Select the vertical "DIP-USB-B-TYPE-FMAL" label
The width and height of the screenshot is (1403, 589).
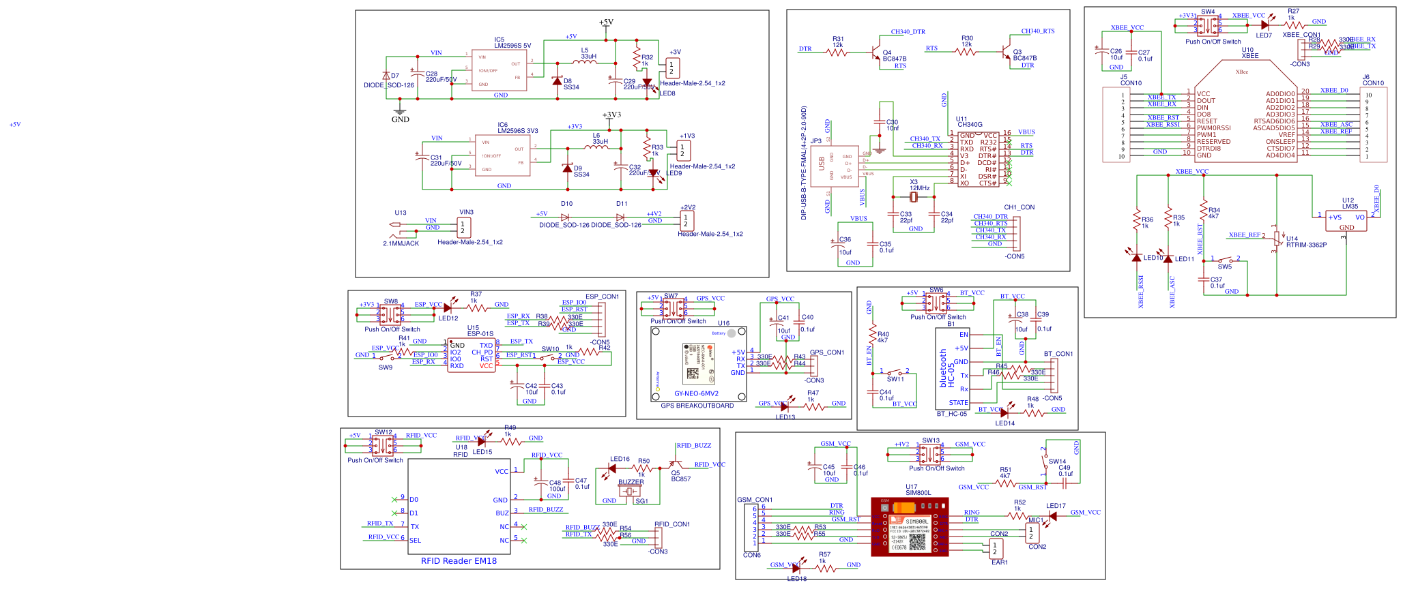(x=804, y=162)
